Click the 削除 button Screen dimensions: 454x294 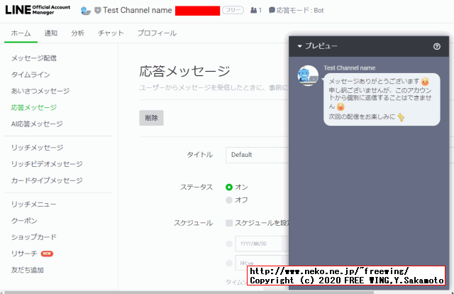[151, 118]
